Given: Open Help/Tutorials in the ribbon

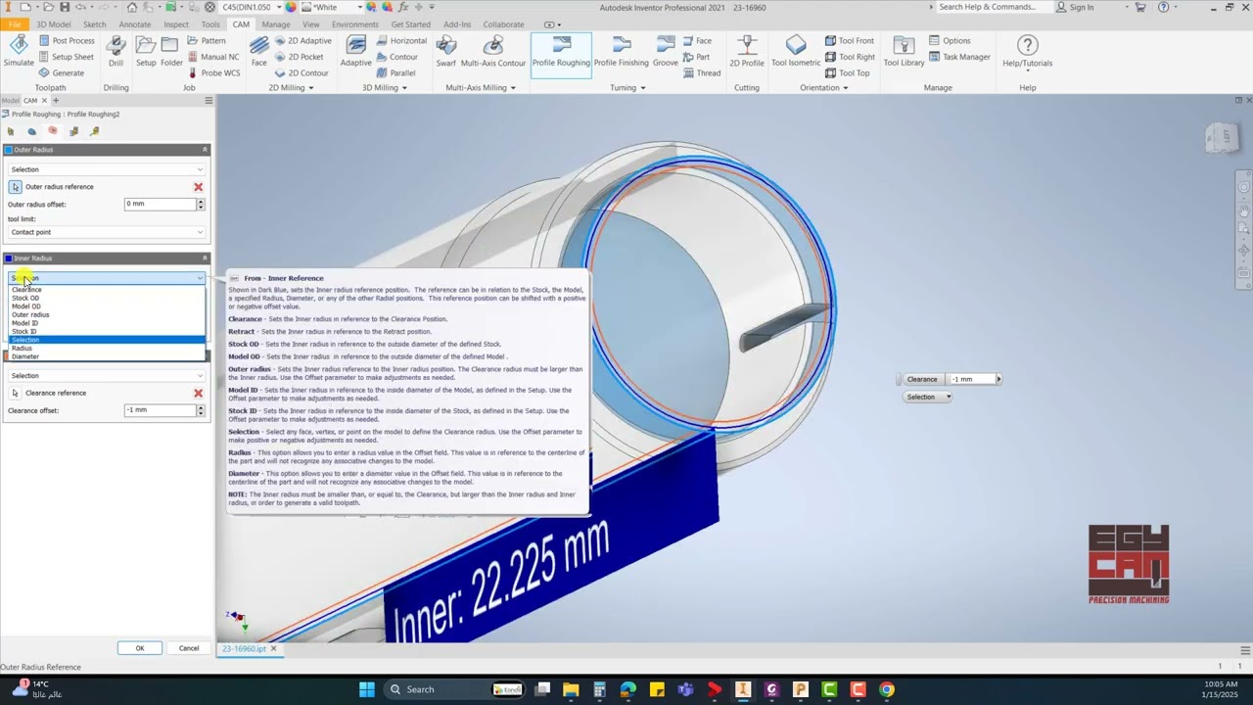Looking at the screenshot, I should (1027, 51).
